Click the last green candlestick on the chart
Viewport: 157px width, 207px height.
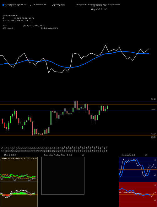coord(107,107)
